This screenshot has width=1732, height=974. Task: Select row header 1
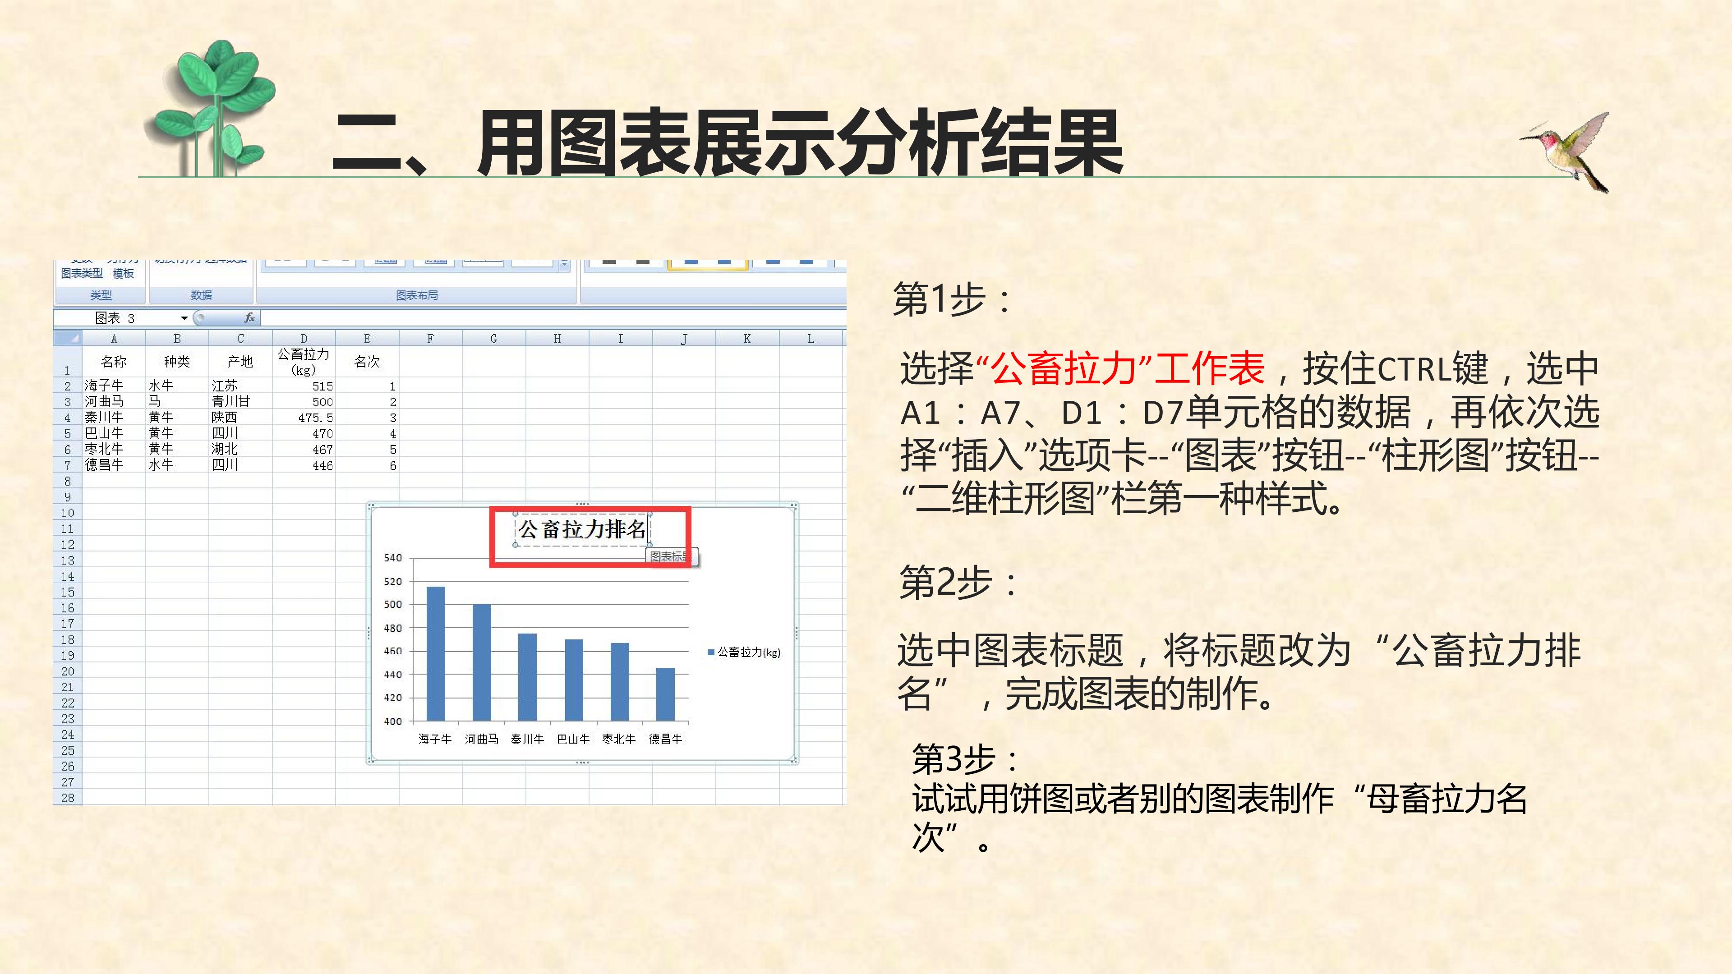click(x=67, y=362)
